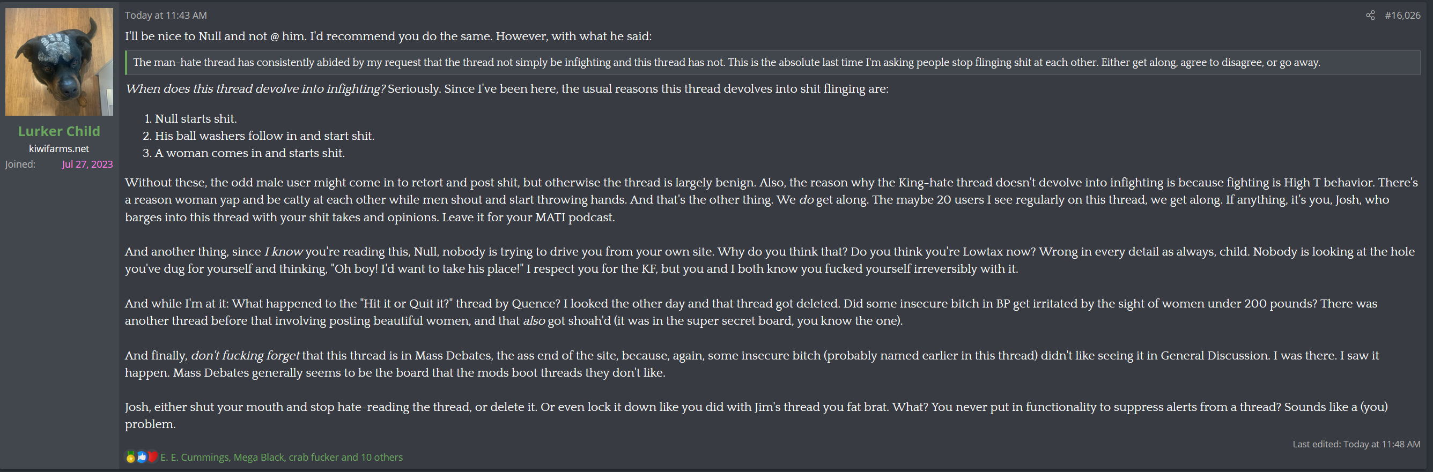Click the "Today at 11:43 AM" post timestamp
The image size is (1433, 472).
click(165, 16)
